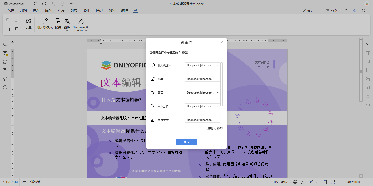Viewport: 373px width, 186px height.
Task: Open the 编辑 AI 模型 link
Action: coord(215,129)
